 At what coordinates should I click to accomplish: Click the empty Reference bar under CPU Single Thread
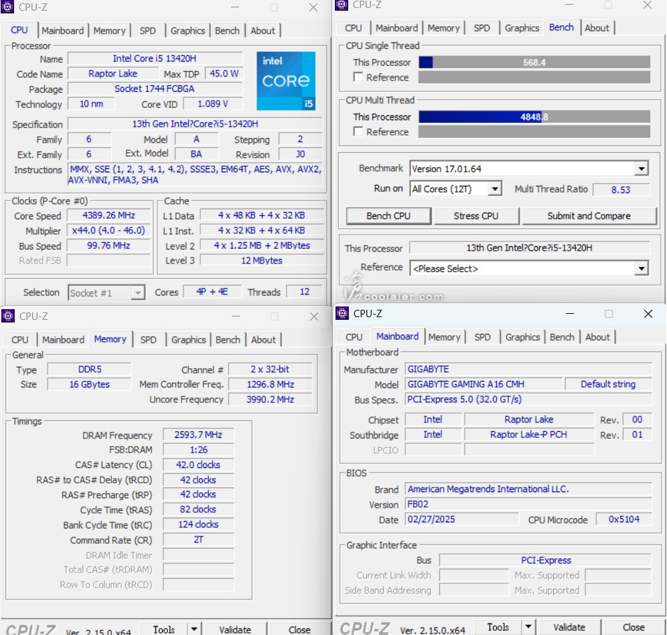(x=534, y=77)
